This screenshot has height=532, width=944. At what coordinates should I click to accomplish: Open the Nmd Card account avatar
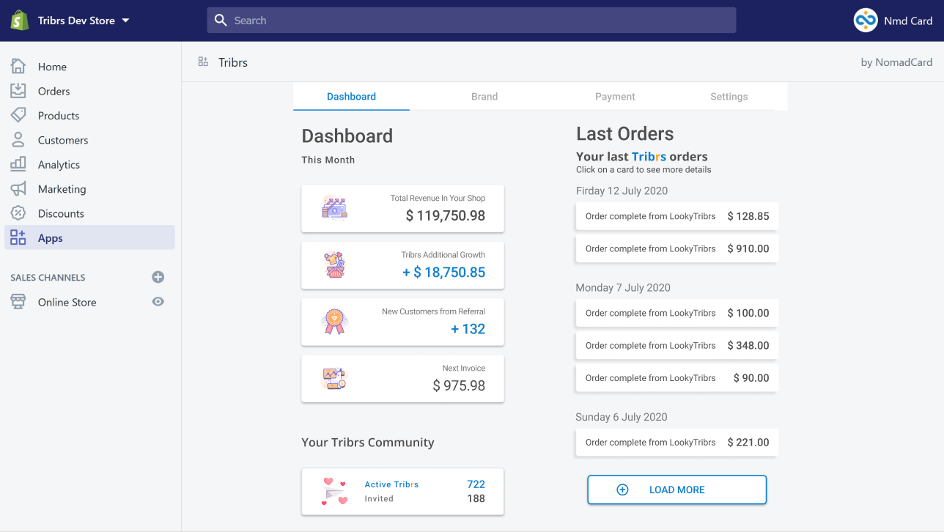[x=866, y=21]
